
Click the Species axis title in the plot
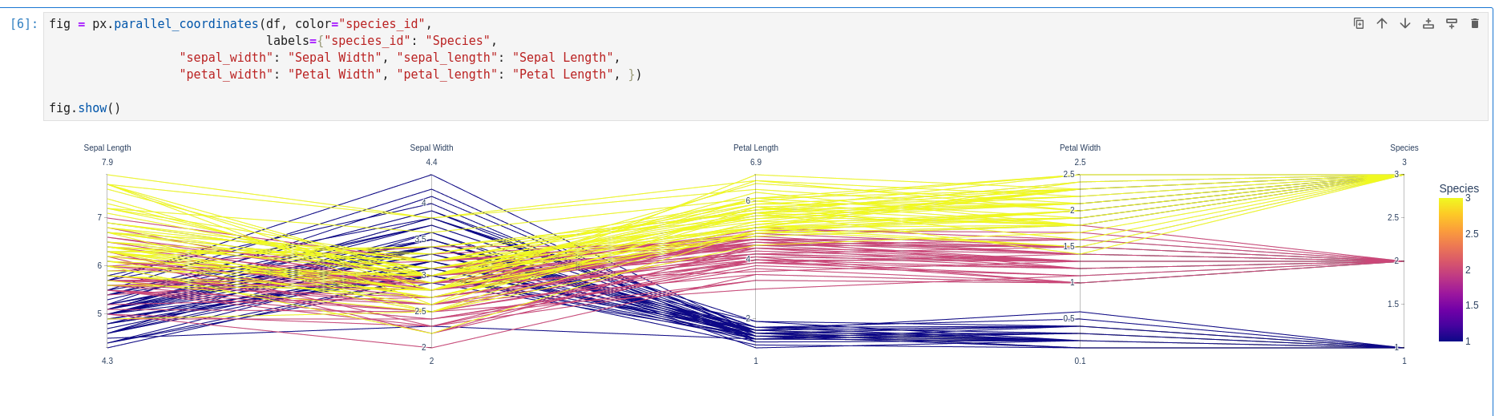(x=1404, y=147)
